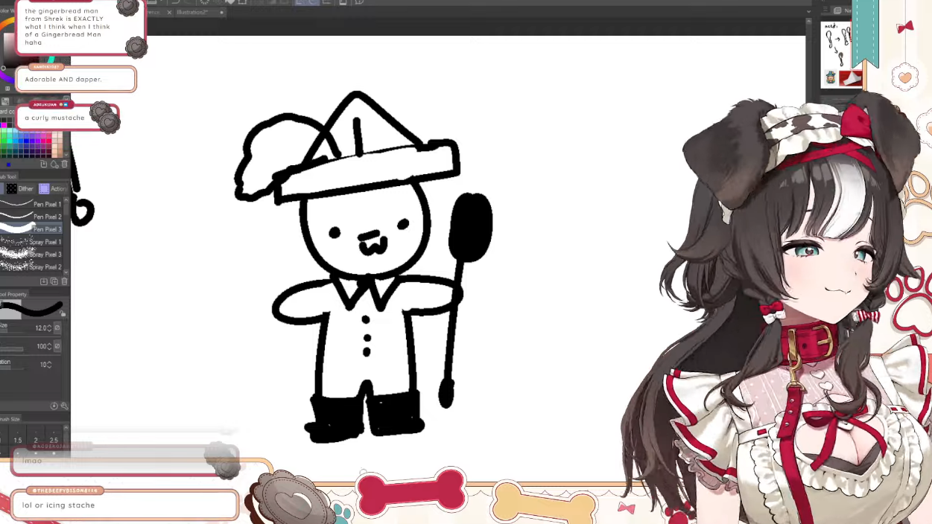Screen dimensions: 932x524
Task: Click the reset-to-default icon at Tool Property bottom
Action: (x=54, y=406)
